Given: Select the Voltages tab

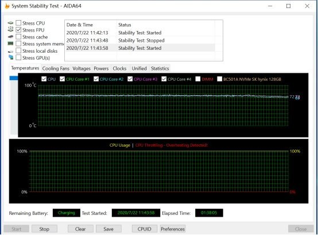Looking at the screenshot, I should (x=82, y=68).
